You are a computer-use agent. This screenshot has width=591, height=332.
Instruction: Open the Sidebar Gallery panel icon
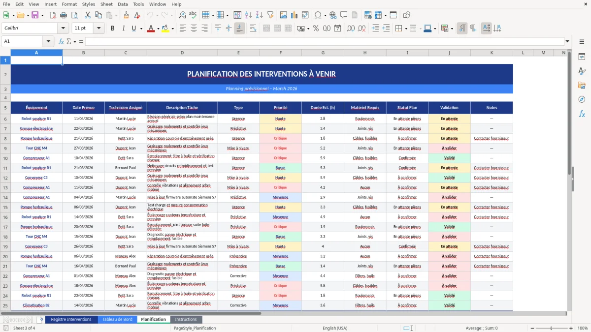pos(582,85)
